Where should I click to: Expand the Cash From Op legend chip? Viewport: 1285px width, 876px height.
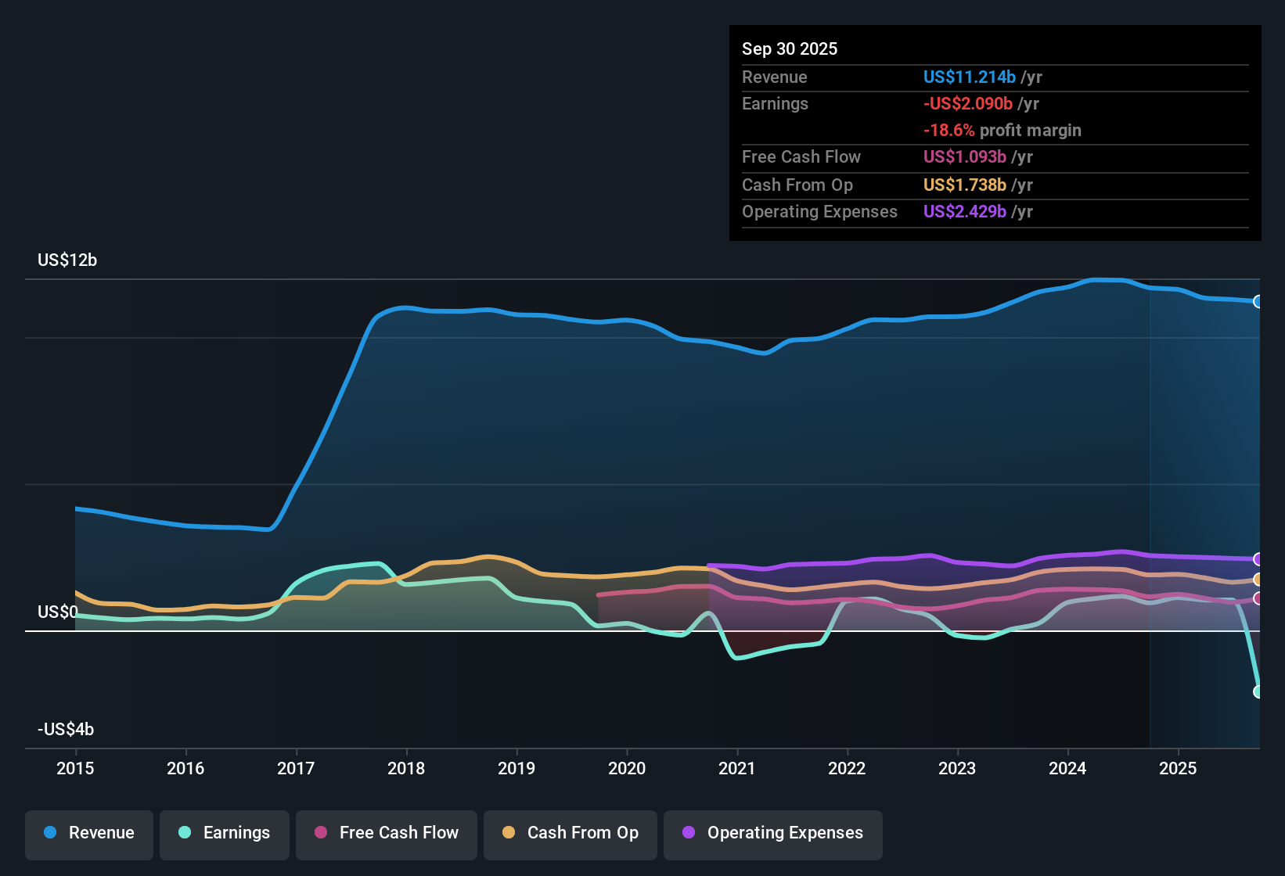tap(570, 833)
